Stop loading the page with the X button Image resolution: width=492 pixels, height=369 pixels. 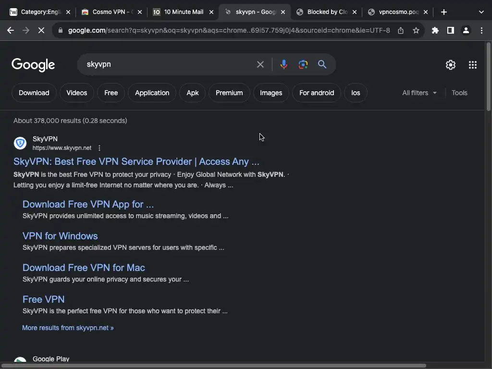pos(41,30)
